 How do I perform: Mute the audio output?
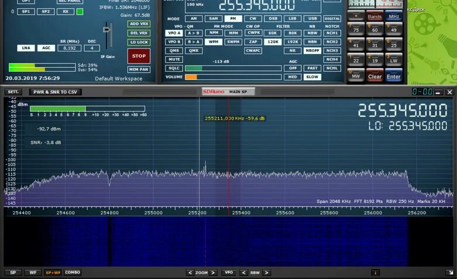point(174,59)
